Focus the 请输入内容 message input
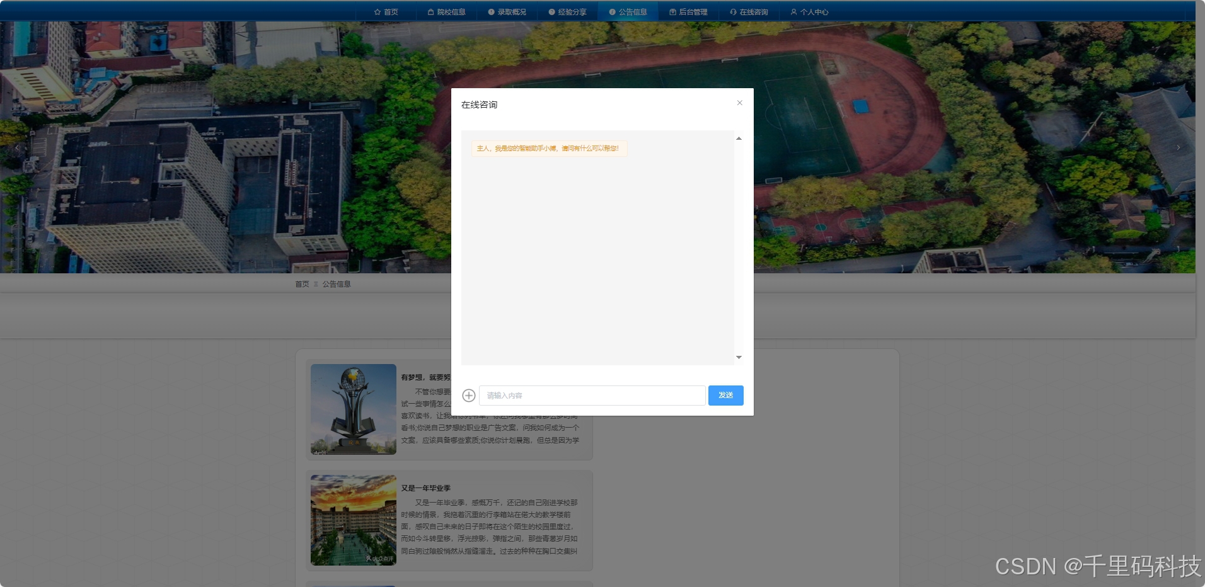The image size is (1205, 587). (x=592, y=396)
